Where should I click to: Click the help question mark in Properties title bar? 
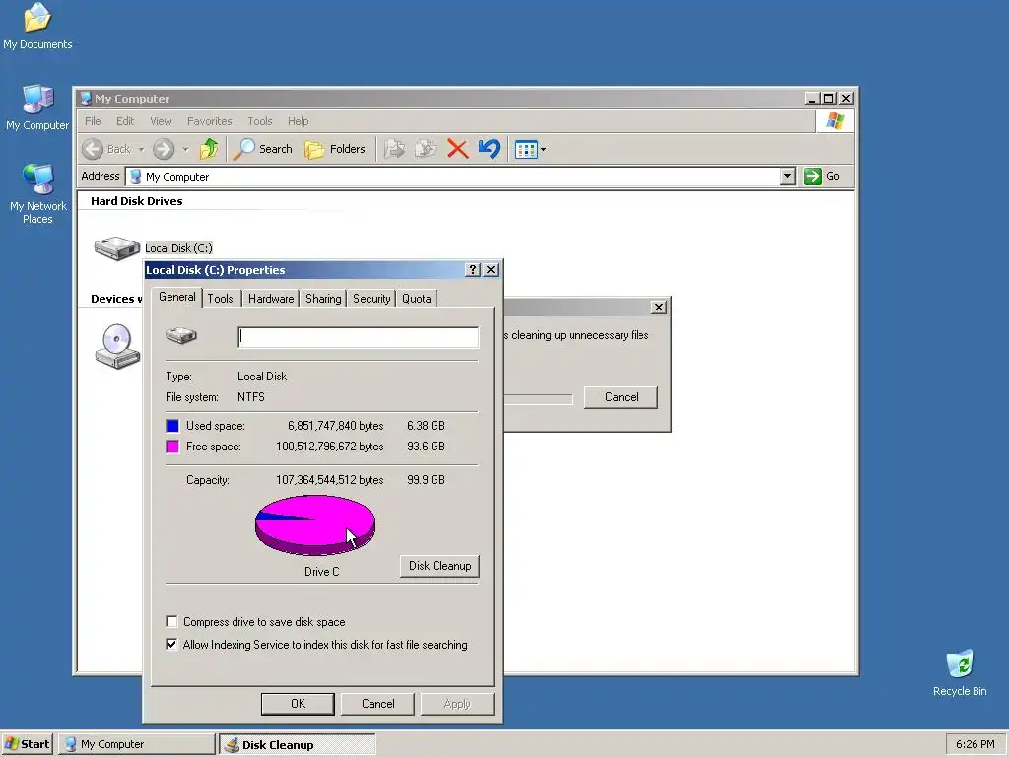pos(473,270)
